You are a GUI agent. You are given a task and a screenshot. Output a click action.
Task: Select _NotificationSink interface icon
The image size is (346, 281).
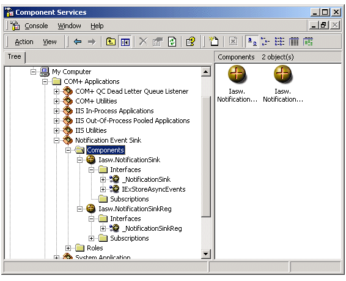coord(114,179)
